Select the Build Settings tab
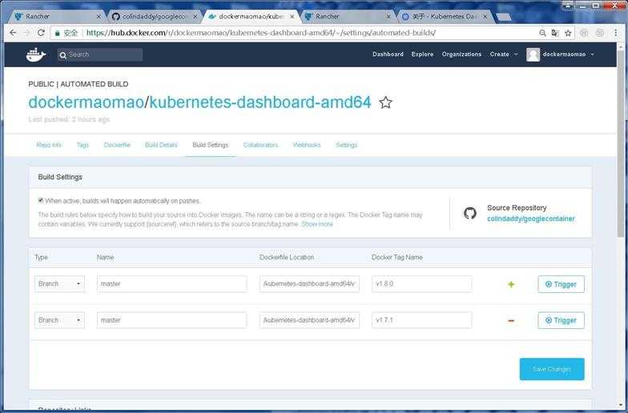The height and width of the screenshot is (413, 628). [210, 145]
